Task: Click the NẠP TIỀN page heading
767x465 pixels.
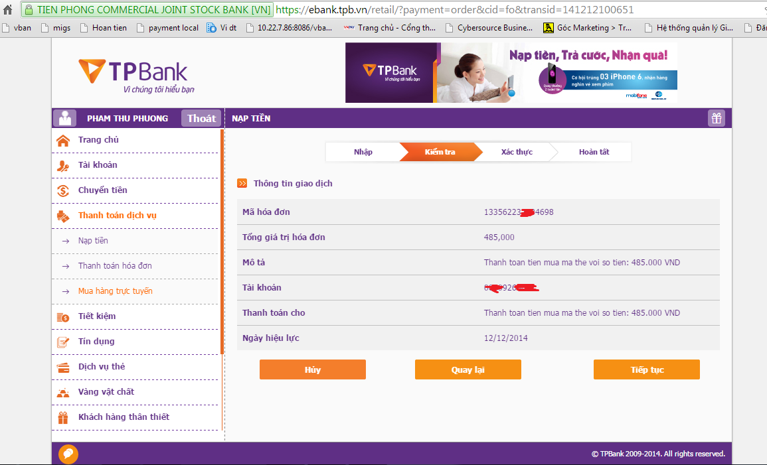Action: [x=251, y=119]
